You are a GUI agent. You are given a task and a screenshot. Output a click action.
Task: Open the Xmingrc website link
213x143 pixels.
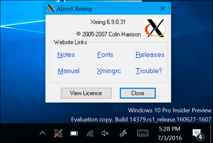coord(109,71)
